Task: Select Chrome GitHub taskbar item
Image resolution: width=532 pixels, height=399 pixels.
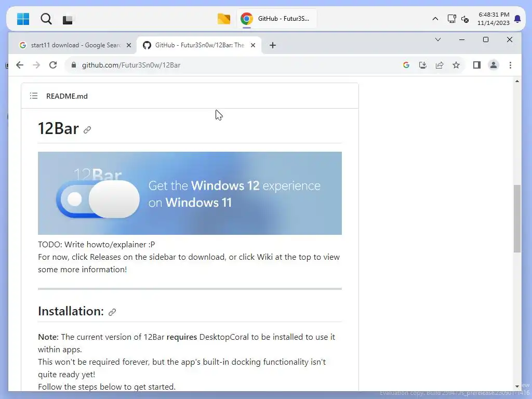Action: [276, 19]
